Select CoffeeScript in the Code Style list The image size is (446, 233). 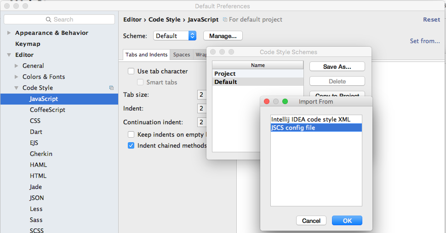point(47,110)
